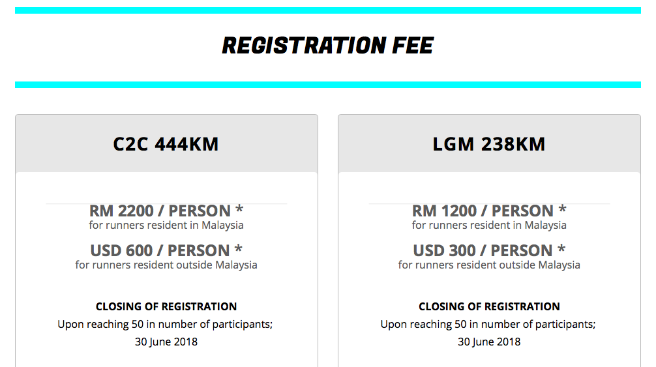The image size is (656, 367).
Task: Click LGM 'for runners resident in Malaysia' text
Action: [489, 226]
